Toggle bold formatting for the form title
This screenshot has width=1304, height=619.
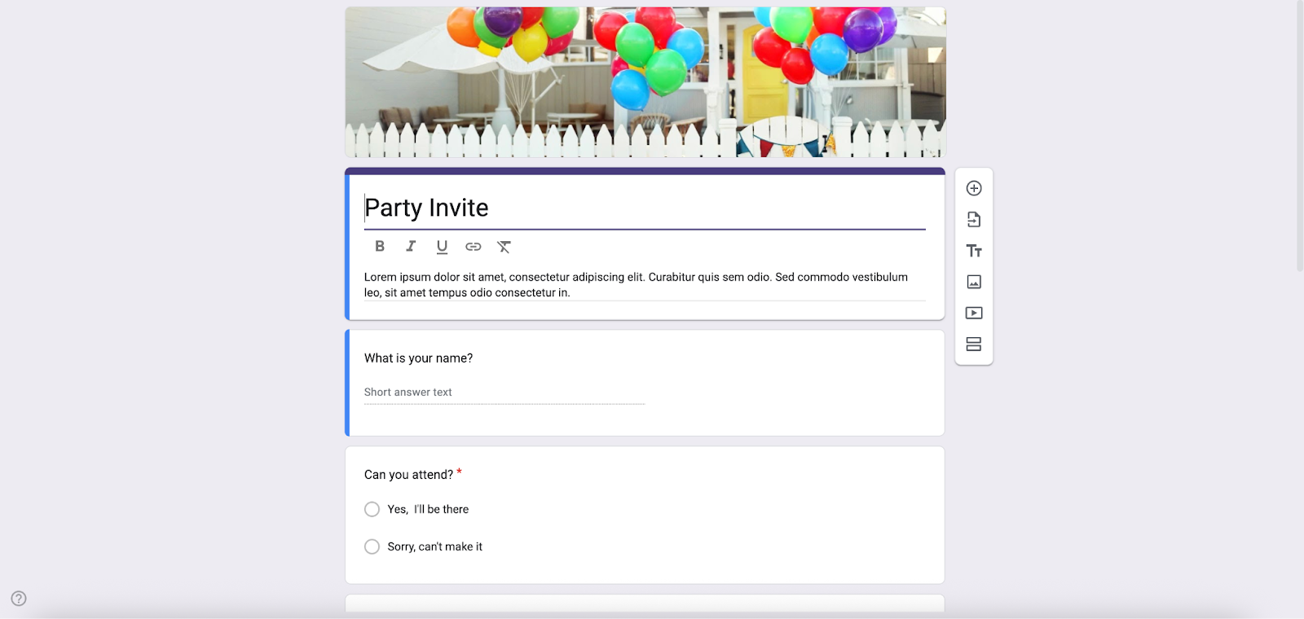380,247
